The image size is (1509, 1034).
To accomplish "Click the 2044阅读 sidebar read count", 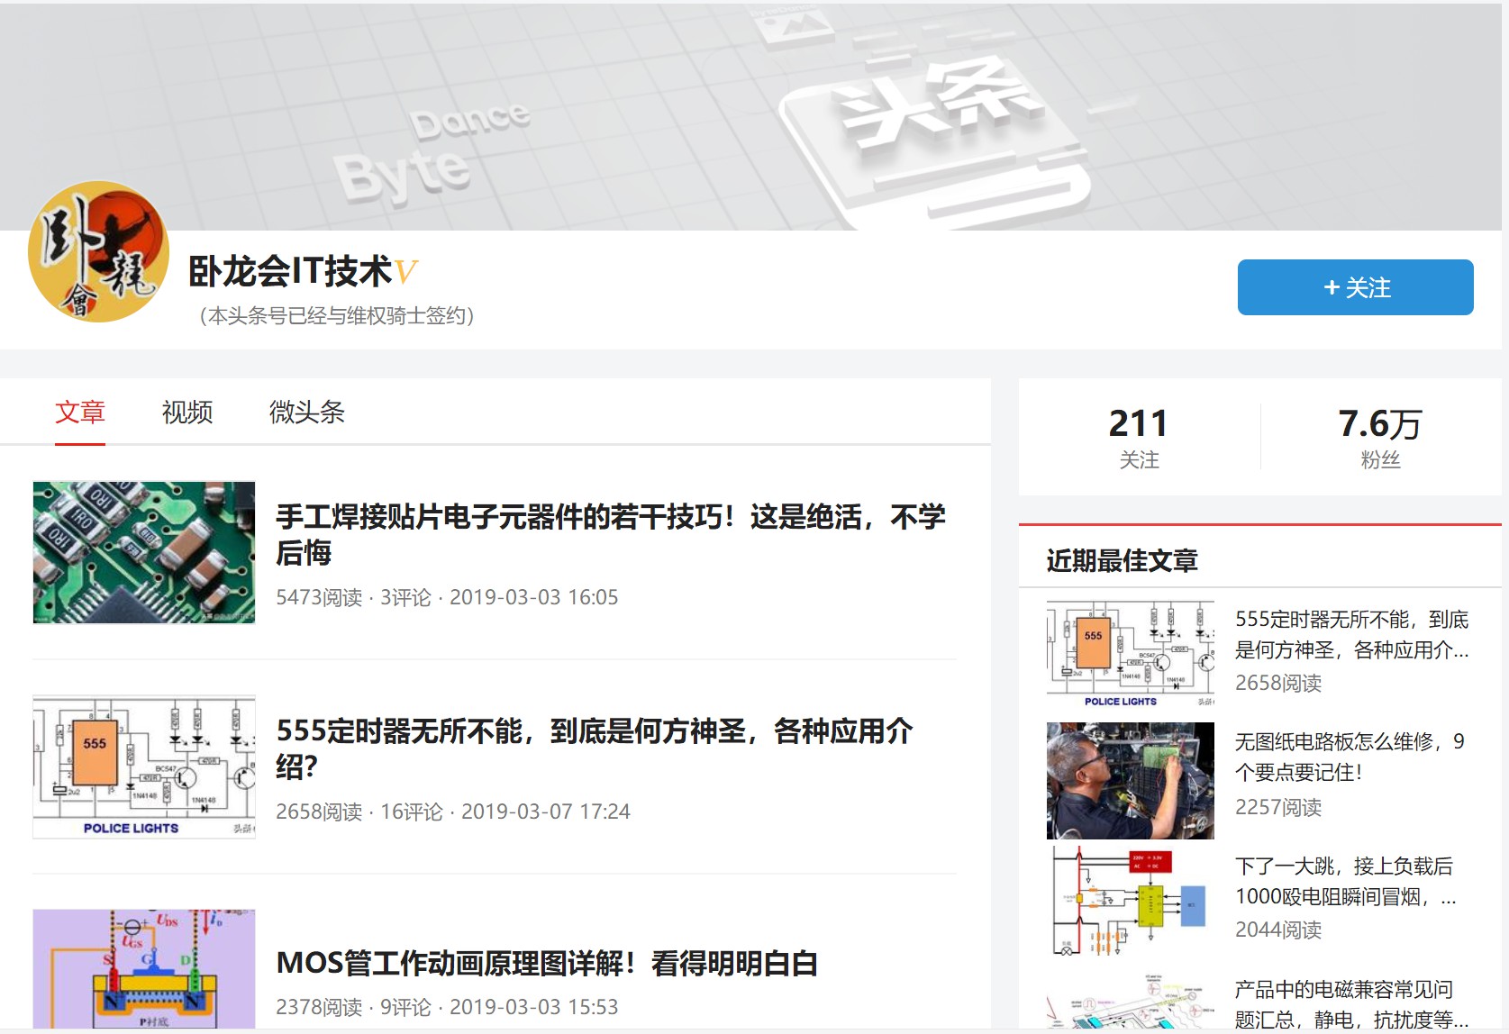I will pos(1278,930).
